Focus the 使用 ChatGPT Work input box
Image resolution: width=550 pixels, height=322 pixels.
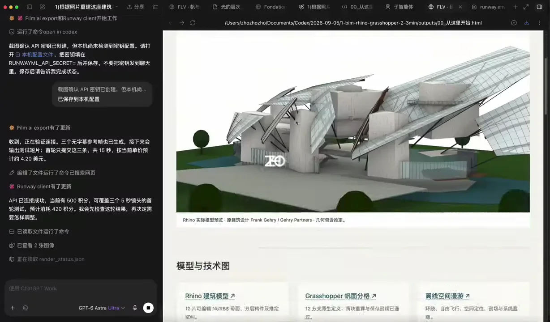81,289
